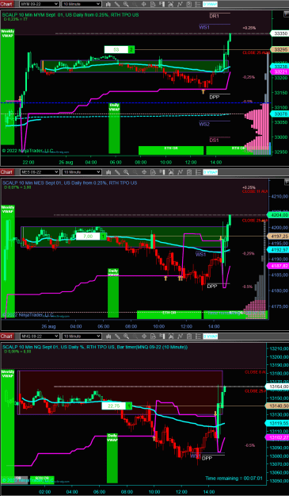
Task: Open Strategies icon in MYM chart toolbar
Action: tap(189, 4)
